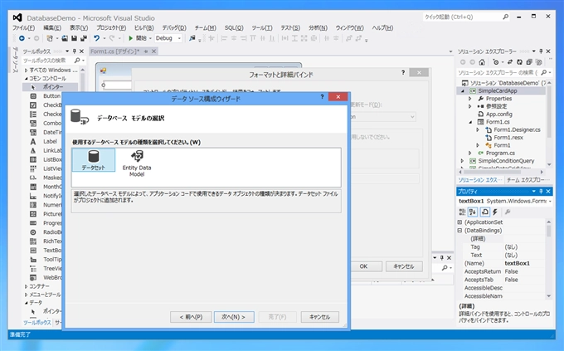Open the 表示(V) menu
Viewport: 564px width, 351px height.
(79, 27)
